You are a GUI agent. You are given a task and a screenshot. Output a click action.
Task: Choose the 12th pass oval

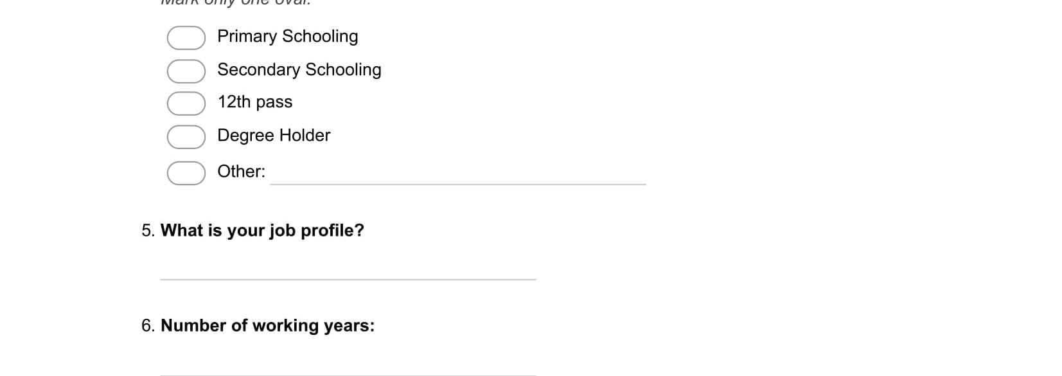pos(186,103)
